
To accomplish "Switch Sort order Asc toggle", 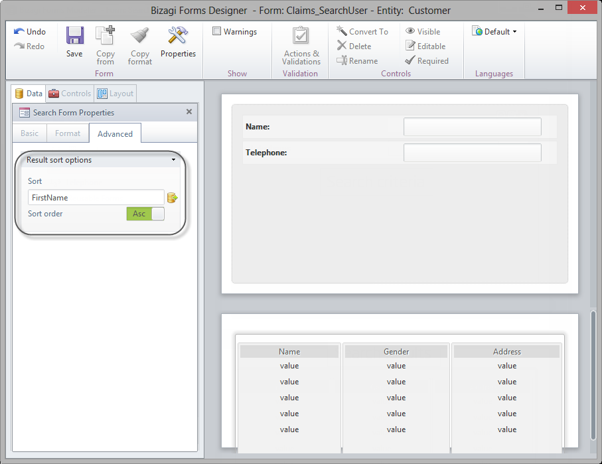I will coord(145,214).
